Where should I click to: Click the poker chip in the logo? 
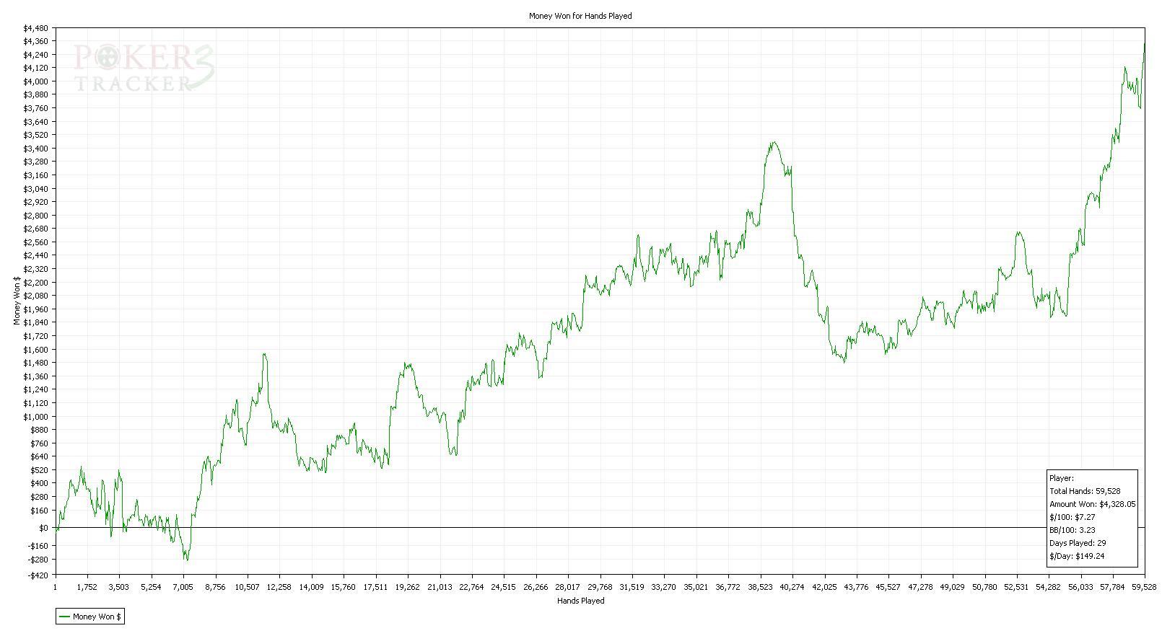pyautogui.click(x=108, y=56)
